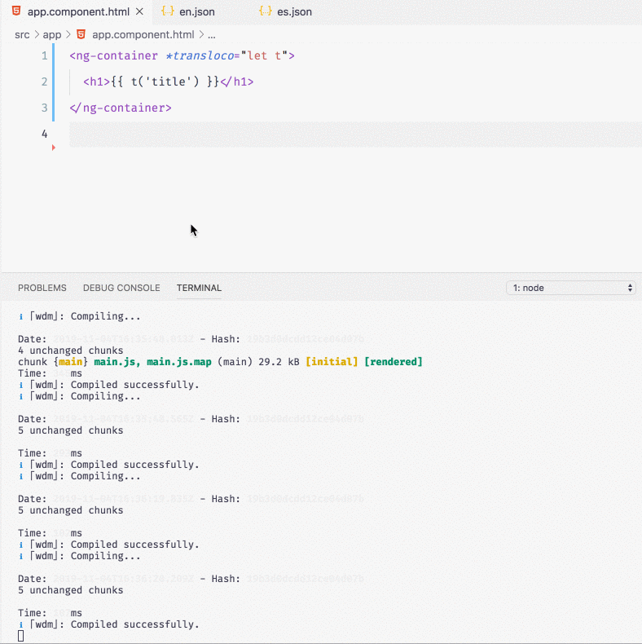Viewport: 642px width, 644px height.
Task: Close the app.component.html tab
Action: 139,11
